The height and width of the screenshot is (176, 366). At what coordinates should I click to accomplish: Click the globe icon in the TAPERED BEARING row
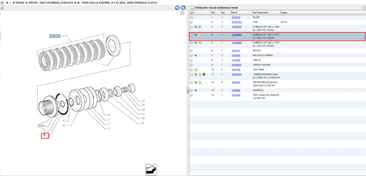point(204,75)
